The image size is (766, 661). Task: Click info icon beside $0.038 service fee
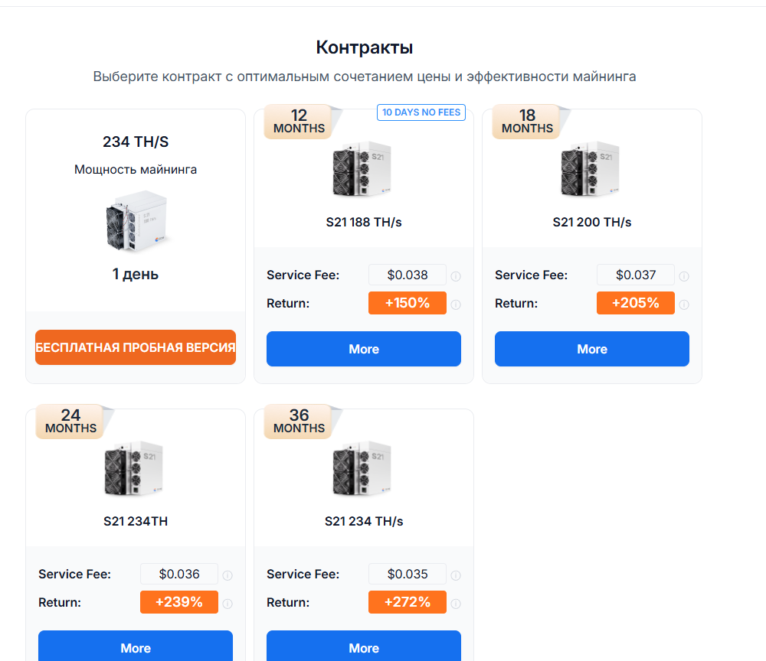coord(456,276)
